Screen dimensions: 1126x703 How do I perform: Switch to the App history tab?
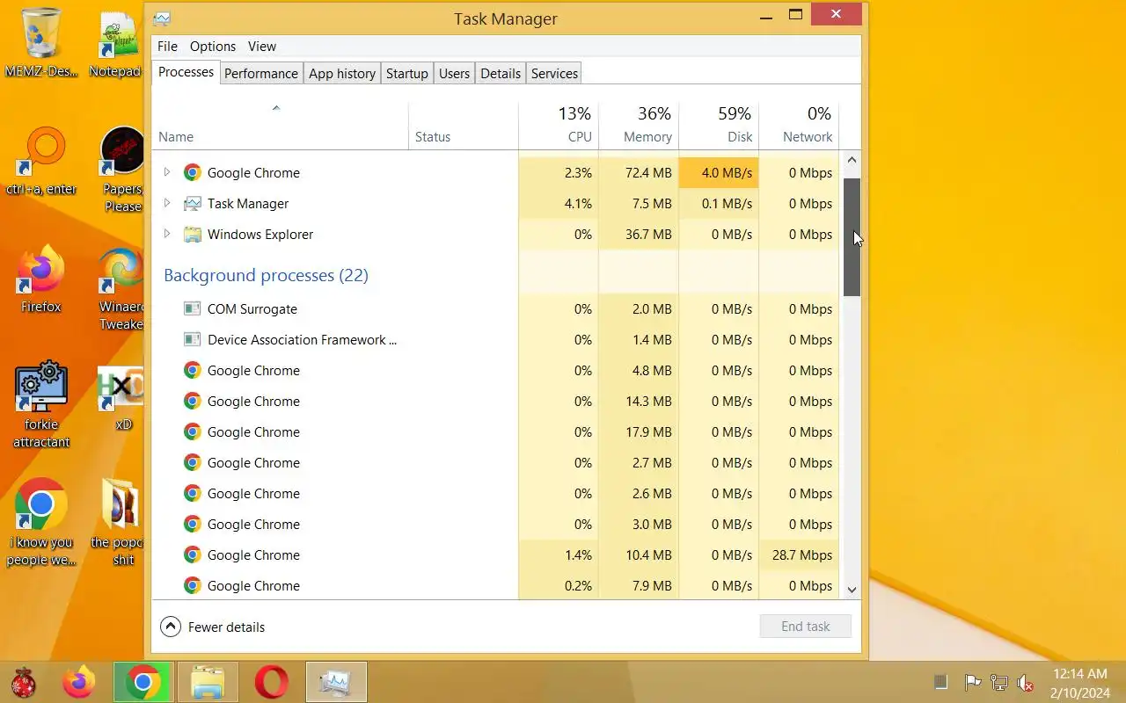click(342, 74)
